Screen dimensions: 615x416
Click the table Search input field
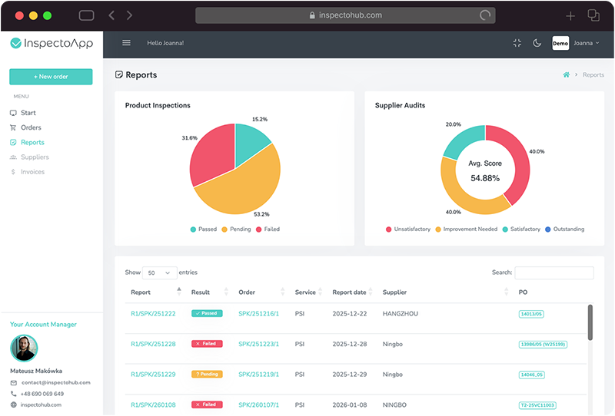(x=554, y=272)
